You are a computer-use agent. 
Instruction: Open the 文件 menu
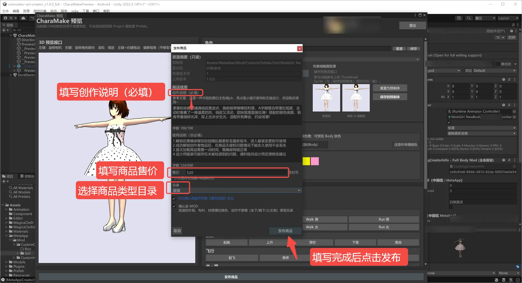(x=5, y=11)
